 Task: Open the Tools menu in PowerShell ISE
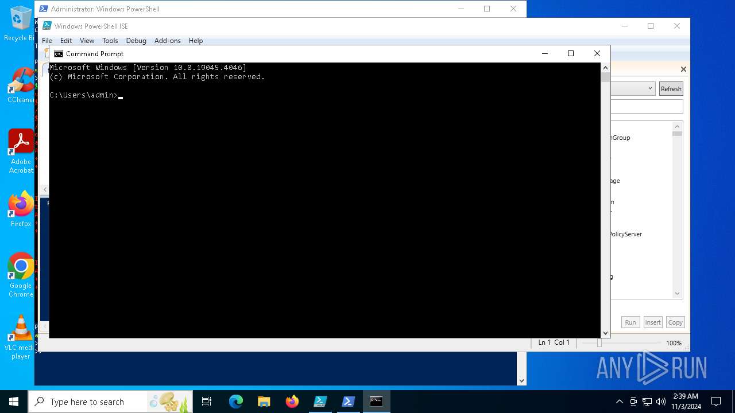click(x=110, y=41)
